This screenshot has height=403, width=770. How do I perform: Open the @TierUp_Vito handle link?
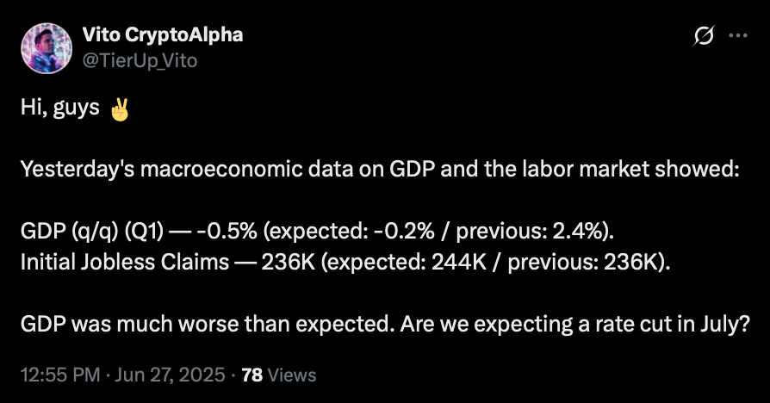point(140,61)
